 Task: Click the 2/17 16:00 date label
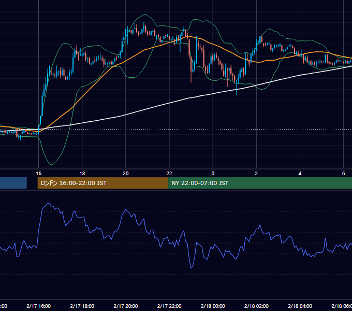(39, 306)
